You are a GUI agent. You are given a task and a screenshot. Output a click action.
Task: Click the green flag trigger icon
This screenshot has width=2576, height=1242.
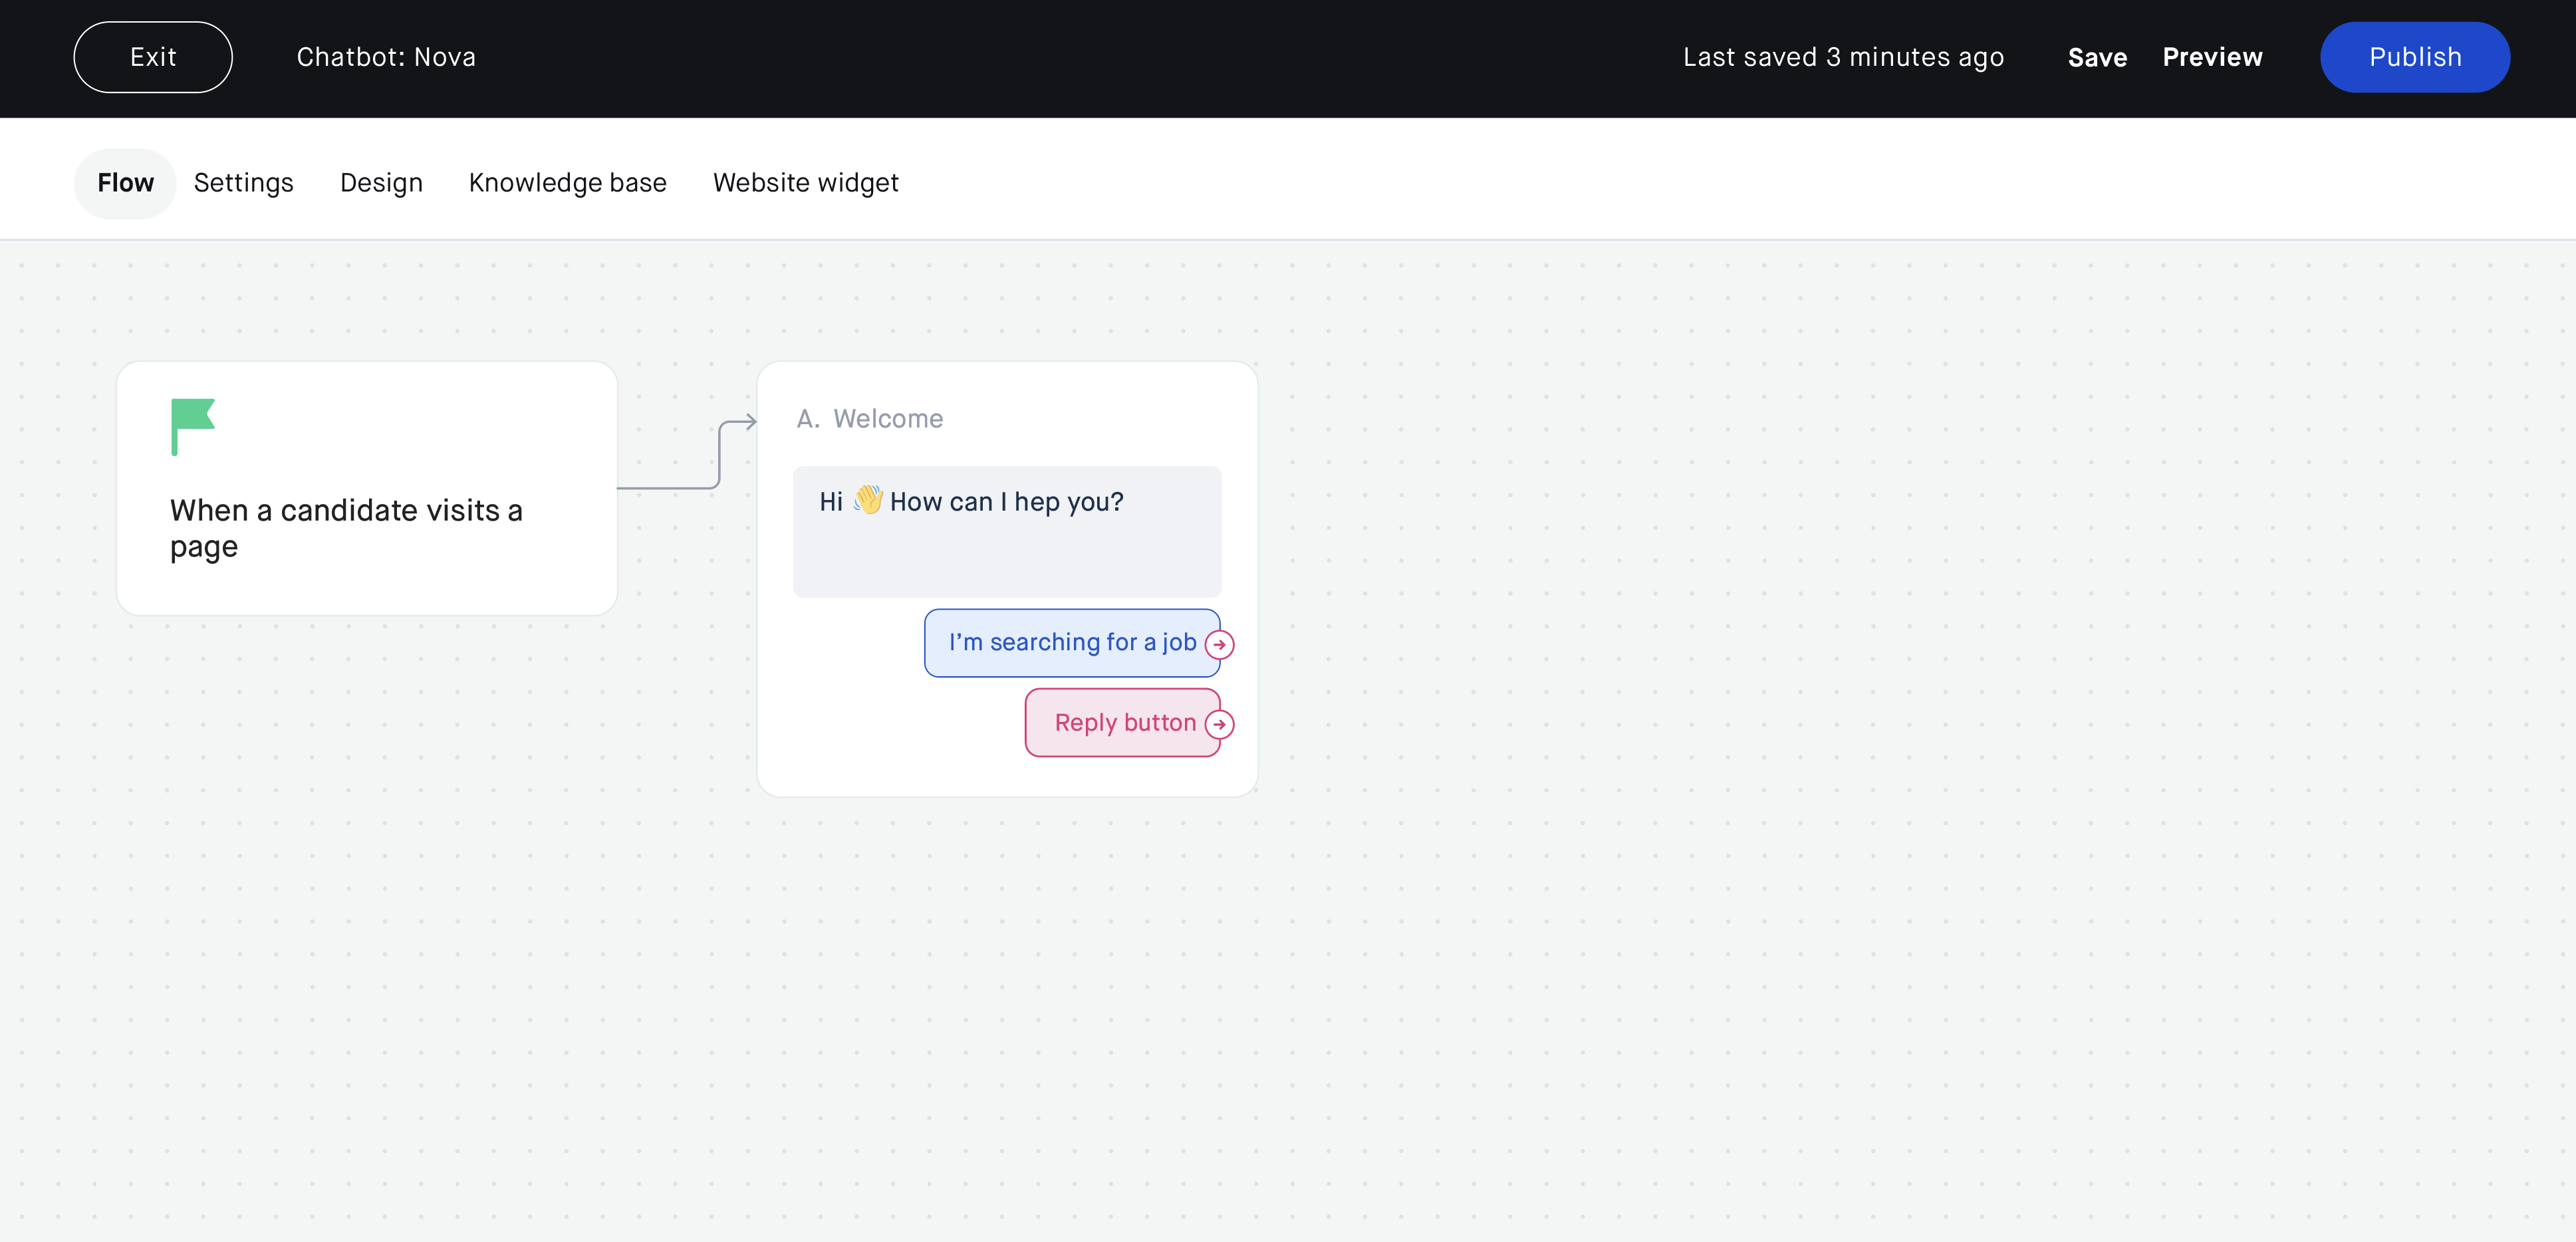[x=192, y=427]
